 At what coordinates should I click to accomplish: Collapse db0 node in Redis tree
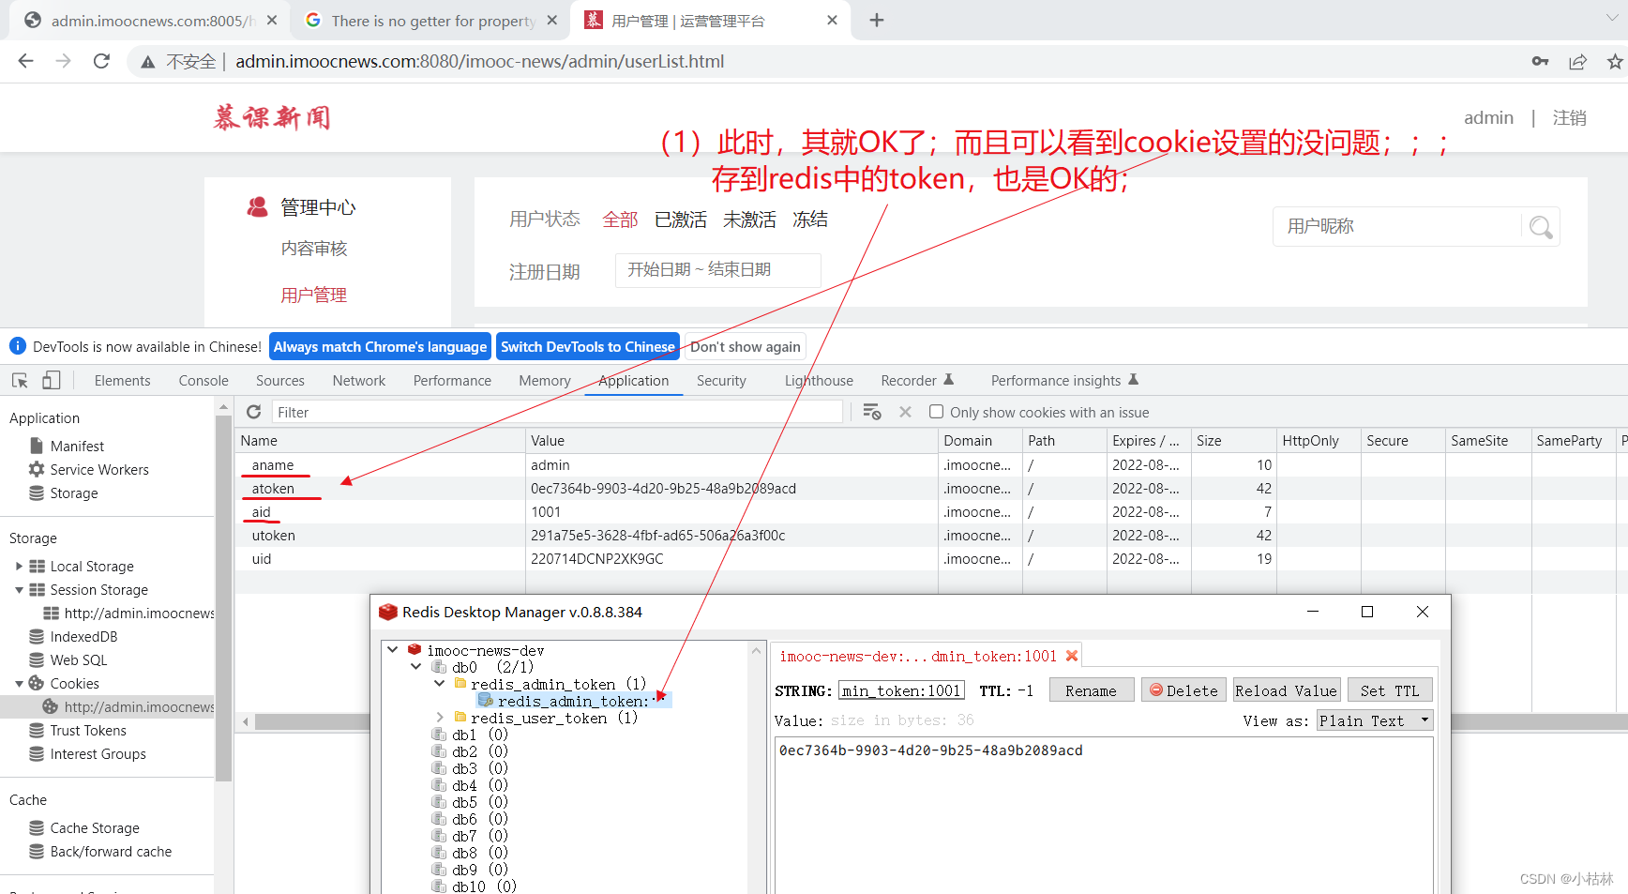(416, 667)
